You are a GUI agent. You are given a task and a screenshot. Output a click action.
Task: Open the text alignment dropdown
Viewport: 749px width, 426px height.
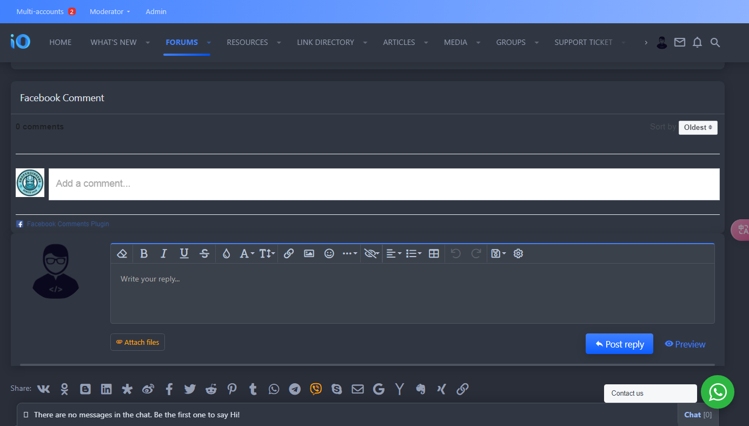(x=394, y=253)
